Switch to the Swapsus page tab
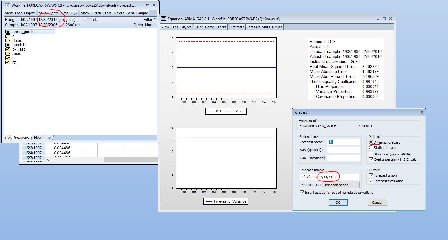Viewport: 448px width, 240px height. (21, 138)
